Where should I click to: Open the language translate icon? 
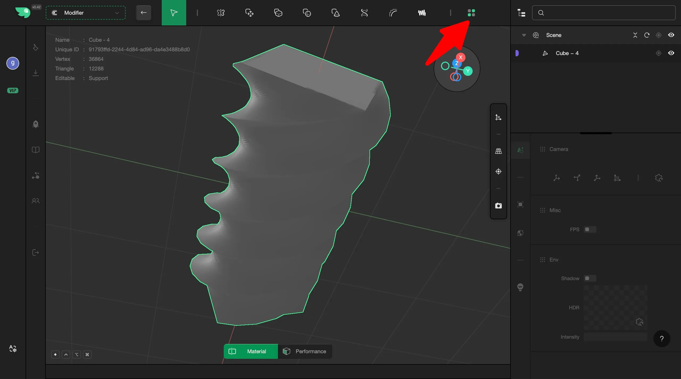[x=13, y=348]
